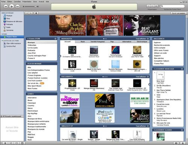Image resolution: width=188 pixels, height=145 pixels.
Task: Click the Ouvrir une session button
Action: click(x=179, y=13)
